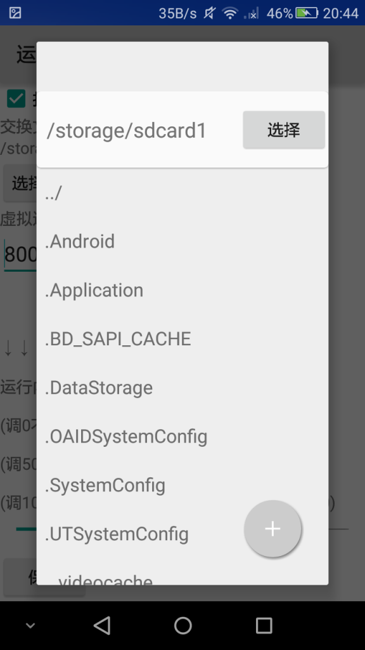
Task: Tap the muted sound status icon
Action: [210, 13]
